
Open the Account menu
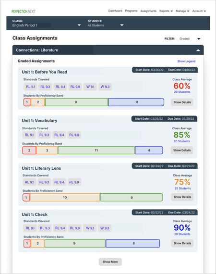point(199,11)
